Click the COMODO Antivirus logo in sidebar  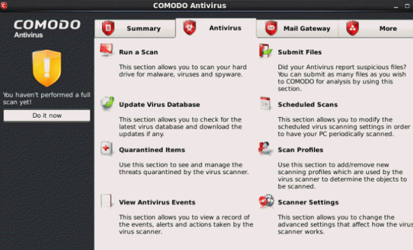[x=47, y=29]
